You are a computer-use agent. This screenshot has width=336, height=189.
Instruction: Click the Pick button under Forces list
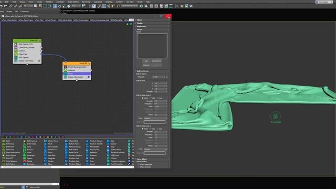[x=146, y=61]
